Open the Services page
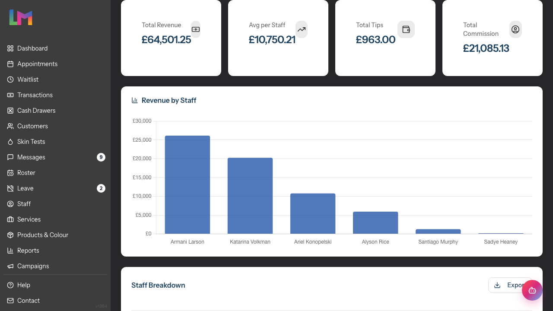 click(x=55, y=219)
